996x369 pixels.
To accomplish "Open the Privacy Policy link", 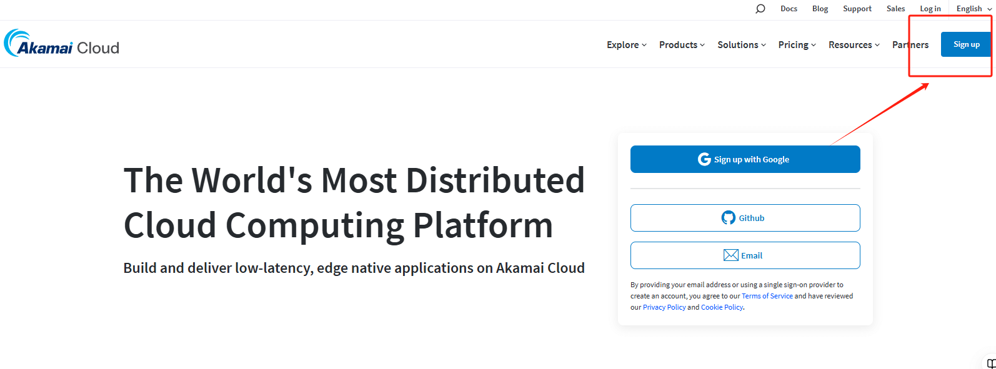I will pos(664,307).
